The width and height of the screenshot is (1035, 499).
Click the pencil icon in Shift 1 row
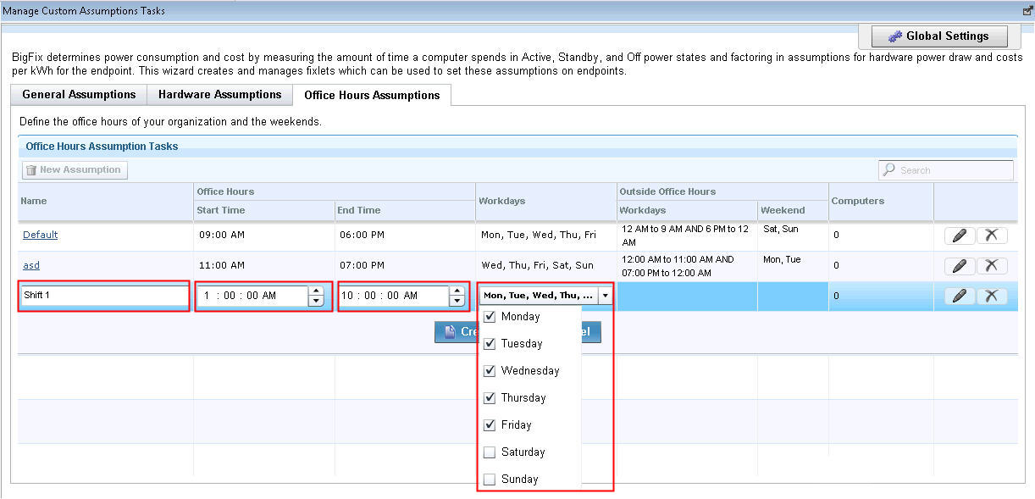tap(959, 296)
